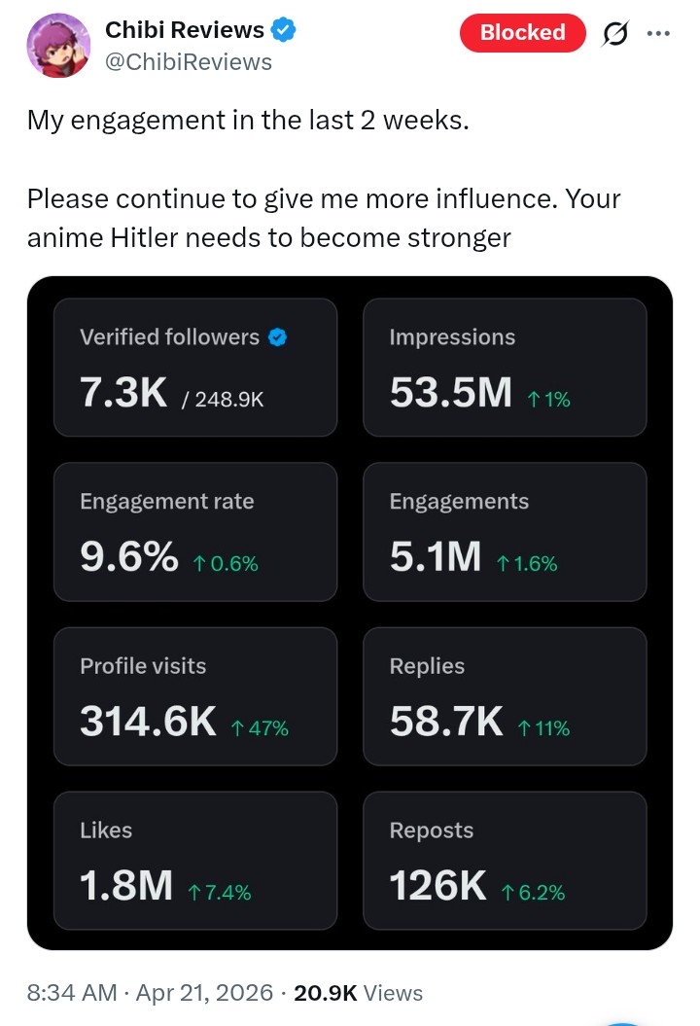This screenshot has width=700, height=1026.
Task: Click the Verified followers 7.3K card
Action: (194, 367)
